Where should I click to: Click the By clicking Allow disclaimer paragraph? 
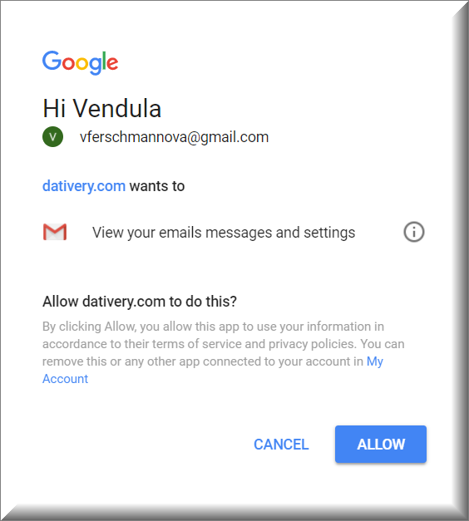[x=223, y=352]
